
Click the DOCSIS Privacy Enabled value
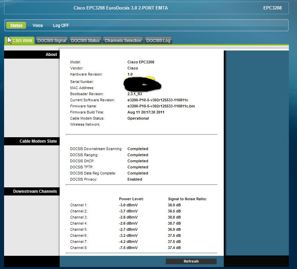coord(135,179)
